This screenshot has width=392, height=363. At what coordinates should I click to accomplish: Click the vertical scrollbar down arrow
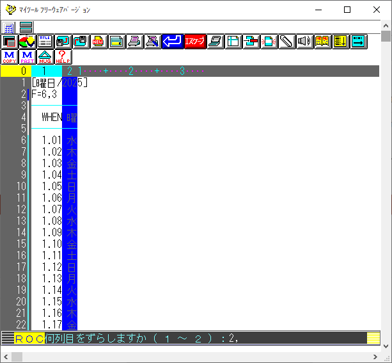click(x=386, y=346)
